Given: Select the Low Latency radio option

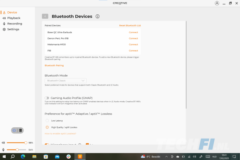Looking at the screenshot, I should (x=47, y=121).
